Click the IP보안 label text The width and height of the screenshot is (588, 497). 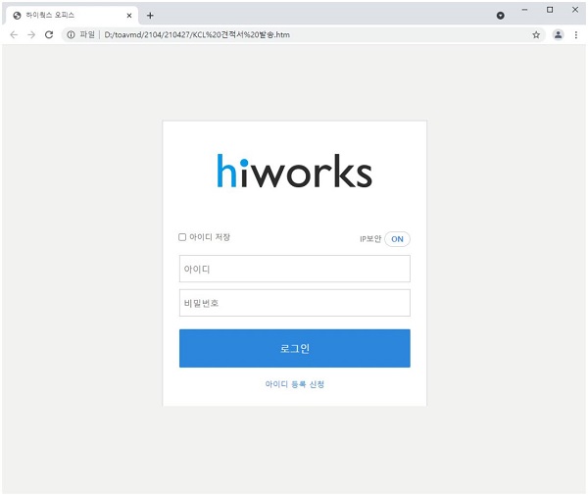point(370,239)
